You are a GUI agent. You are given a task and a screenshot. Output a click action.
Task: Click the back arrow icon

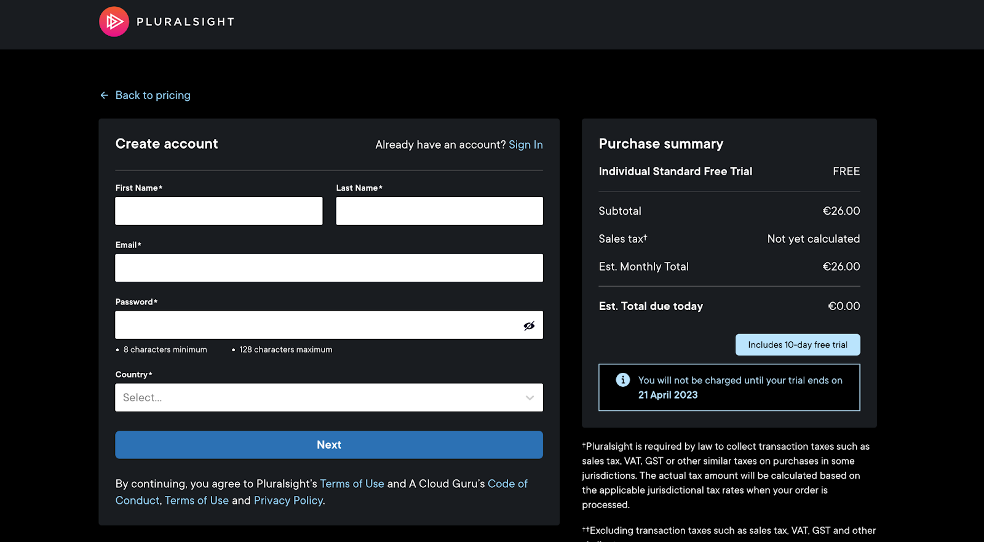(105, 95)
